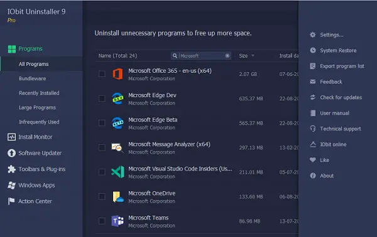Go to Recently Installed programs
This screenshot has width=377, height=237.
(x=39, y=93)
